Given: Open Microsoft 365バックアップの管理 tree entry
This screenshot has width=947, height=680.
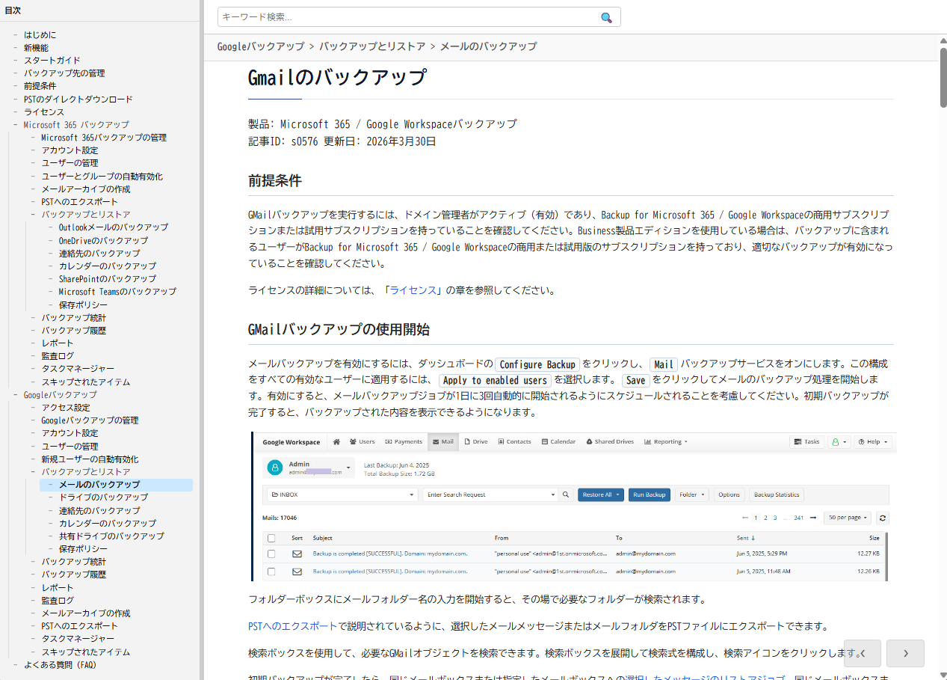Looking at the screenshot, I should coord(104,138).
